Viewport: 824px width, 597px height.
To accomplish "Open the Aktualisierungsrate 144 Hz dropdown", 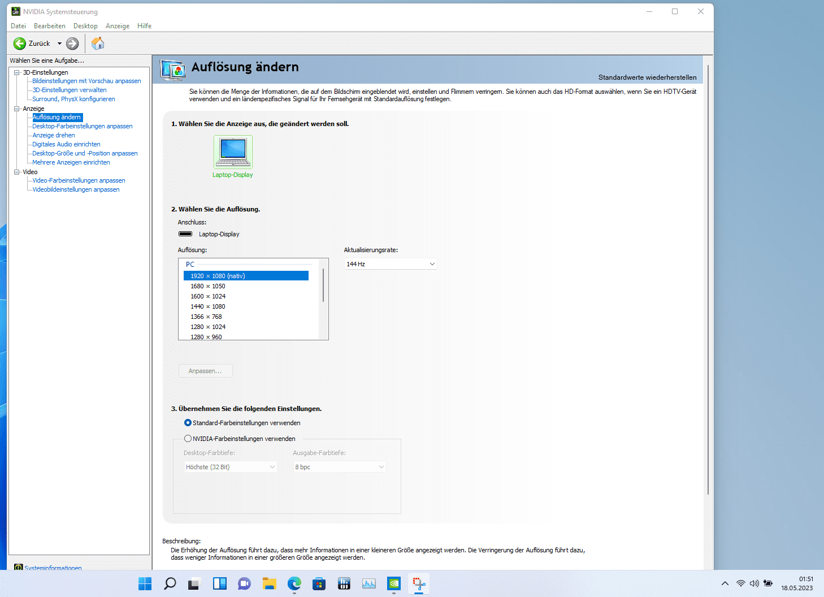I will point(391,264).
